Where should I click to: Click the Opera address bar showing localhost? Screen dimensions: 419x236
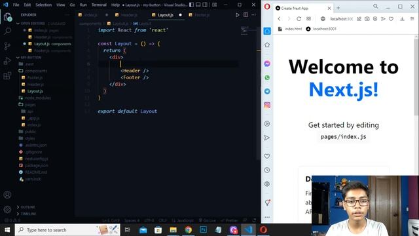click(342, 19)
